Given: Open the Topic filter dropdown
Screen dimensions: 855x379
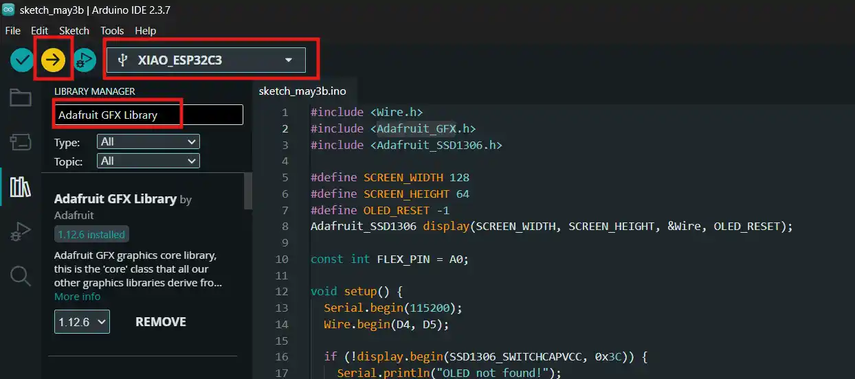Looking at the screenshot, I should [x=148, y=161].
